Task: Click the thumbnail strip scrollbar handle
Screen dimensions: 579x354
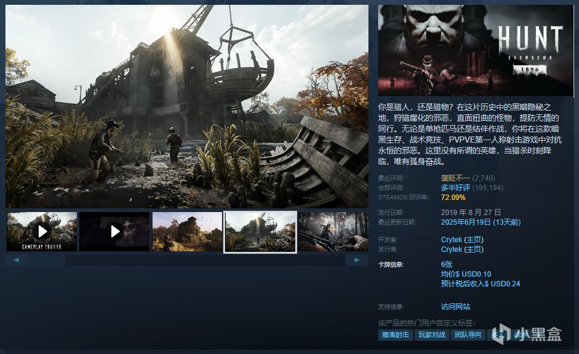Action: point(47,260)
